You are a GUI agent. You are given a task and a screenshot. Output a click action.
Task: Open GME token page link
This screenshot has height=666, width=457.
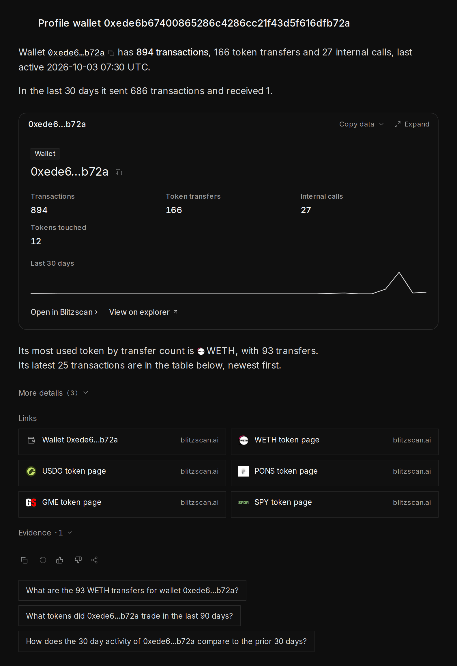click(122, 504)
